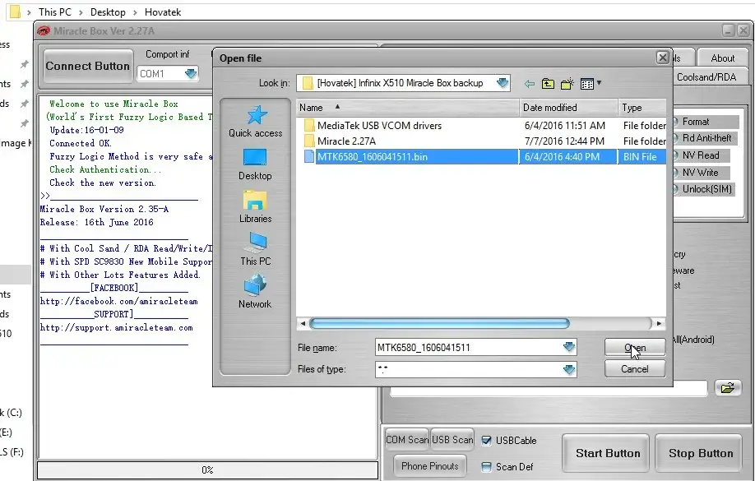
Task: Create a new folder icon
Action: (567, 84)
